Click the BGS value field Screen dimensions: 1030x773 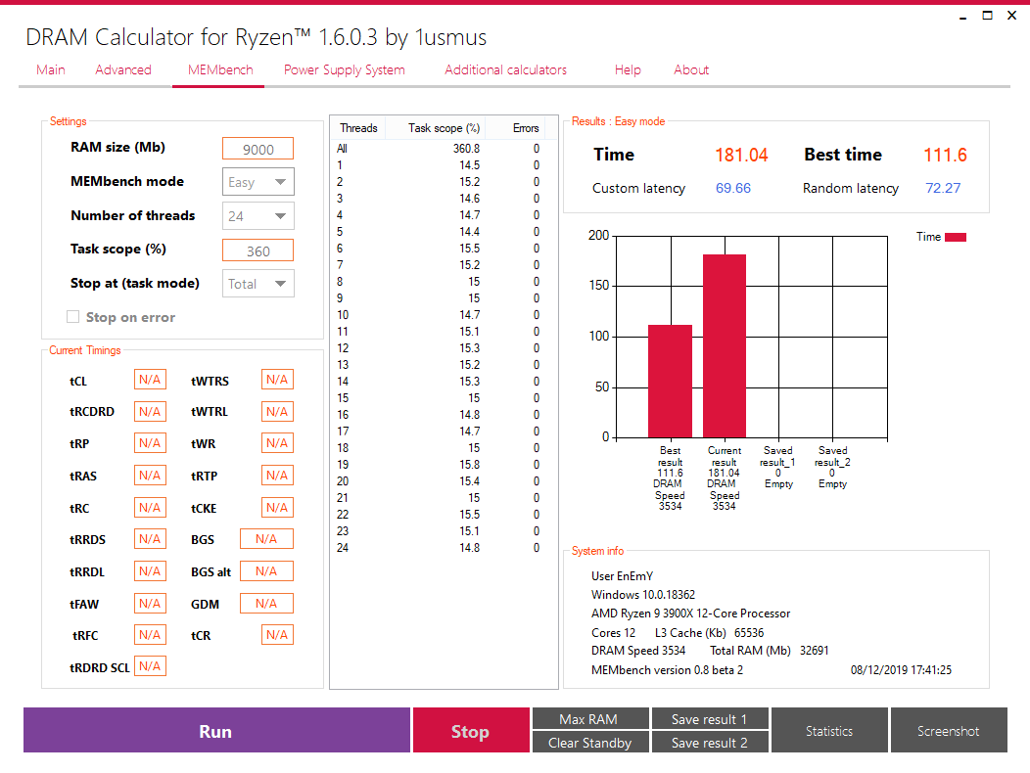point(266,539)
